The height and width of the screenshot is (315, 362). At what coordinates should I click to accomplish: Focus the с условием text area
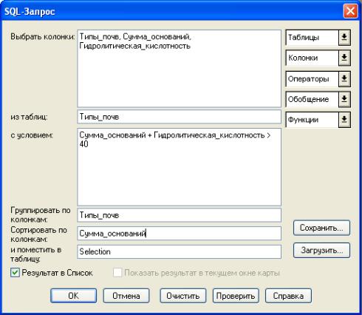(179, 167)
